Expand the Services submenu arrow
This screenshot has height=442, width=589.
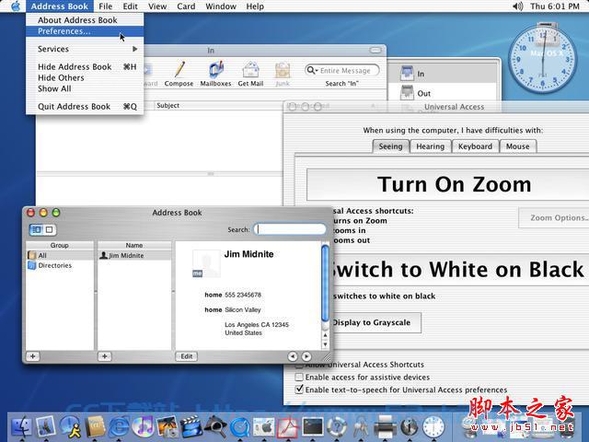tap(134, 49)
